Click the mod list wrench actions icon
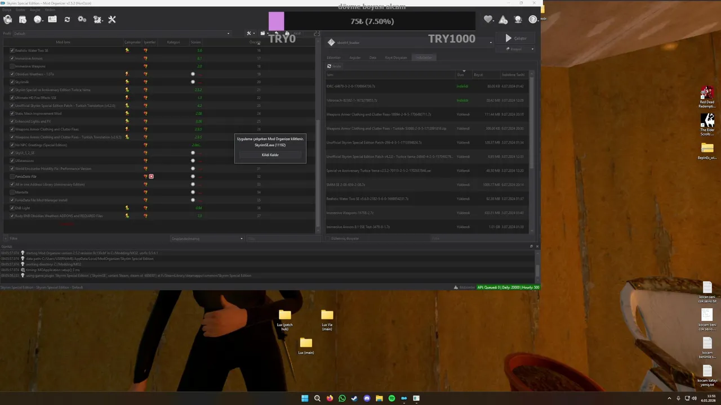721x405 pixels. coord(249,34)
